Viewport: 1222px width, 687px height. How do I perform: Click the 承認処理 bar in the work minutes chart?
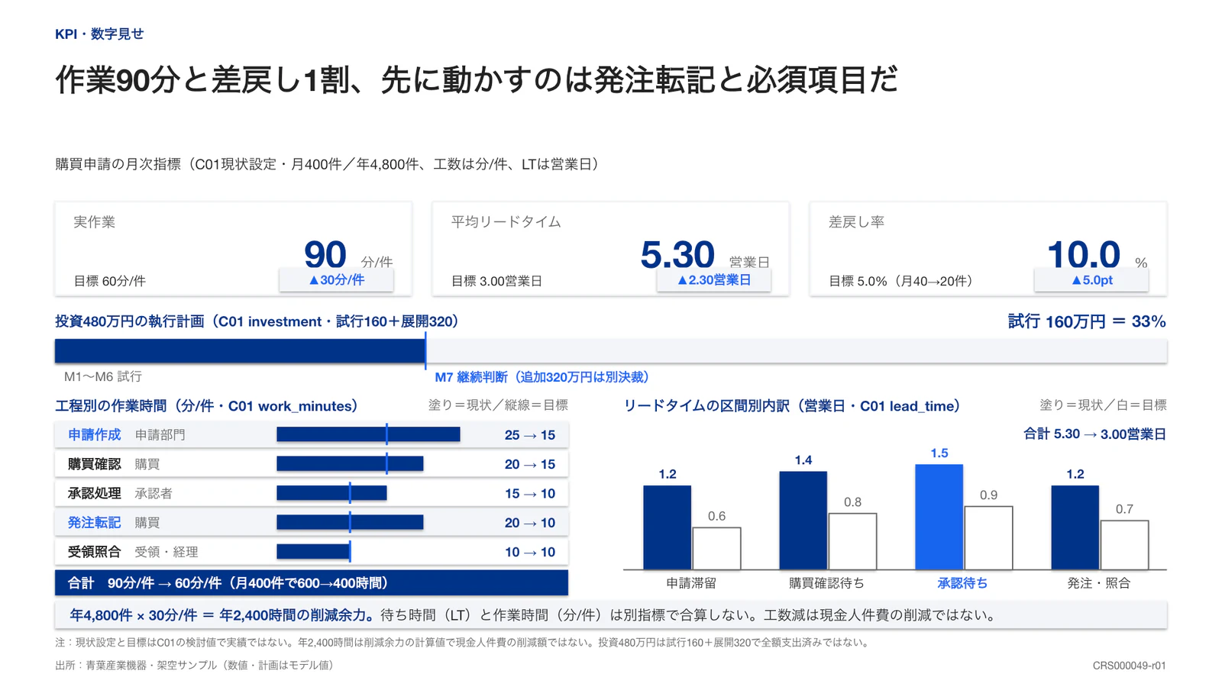tap(331, 493)
